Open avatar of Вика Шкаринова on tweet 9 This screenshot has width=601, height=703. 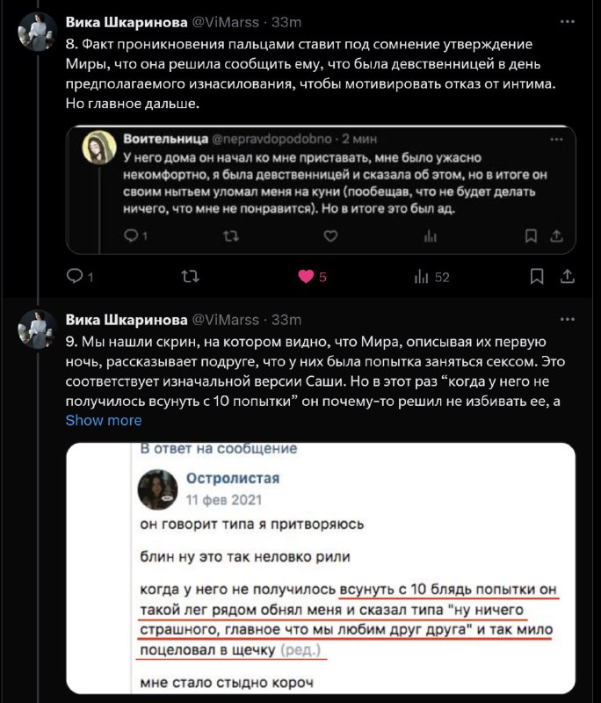click(37, 329)
